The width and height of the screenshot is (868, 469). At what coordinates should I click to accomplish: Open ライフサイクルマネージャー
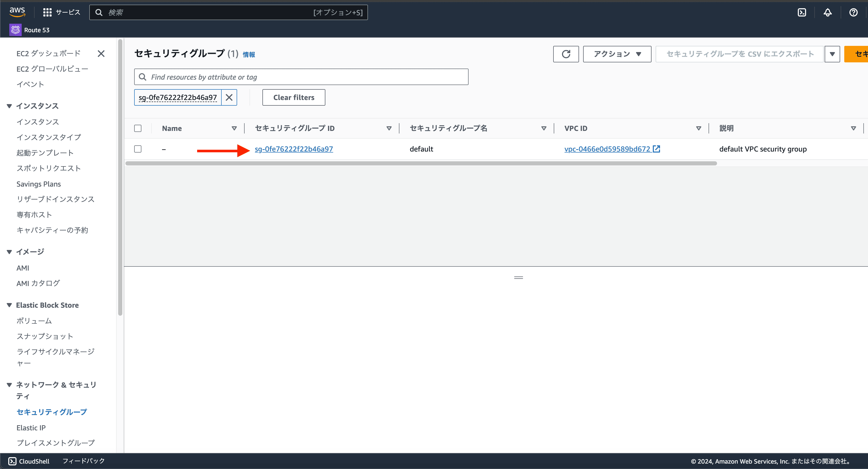[55, 357]
